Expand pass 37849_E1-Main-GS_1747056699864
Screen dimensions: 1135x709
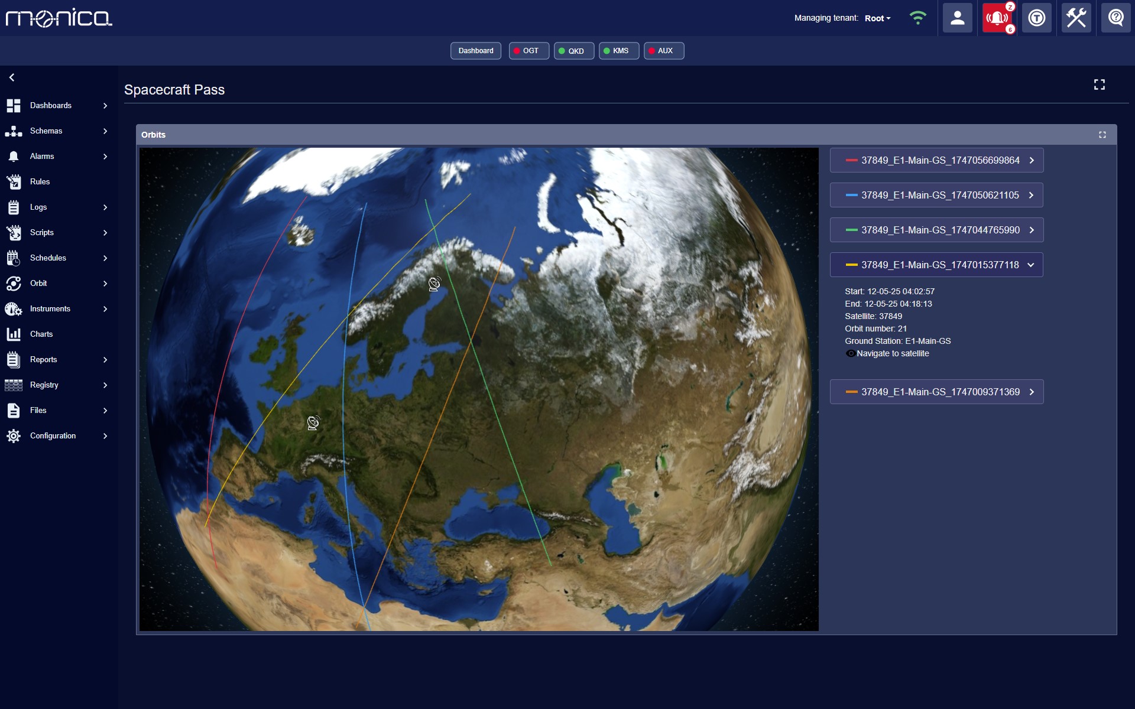[x=1032, y=160]
